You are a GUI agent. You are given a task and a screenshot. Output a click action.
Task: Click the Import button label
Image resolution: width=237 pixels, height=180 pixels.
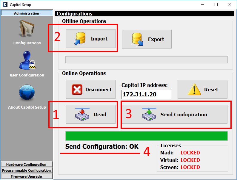99,39
